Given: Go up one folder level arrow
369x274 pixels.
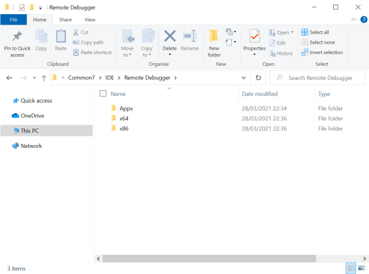Looking at the screenshot, I should (44, 78).
